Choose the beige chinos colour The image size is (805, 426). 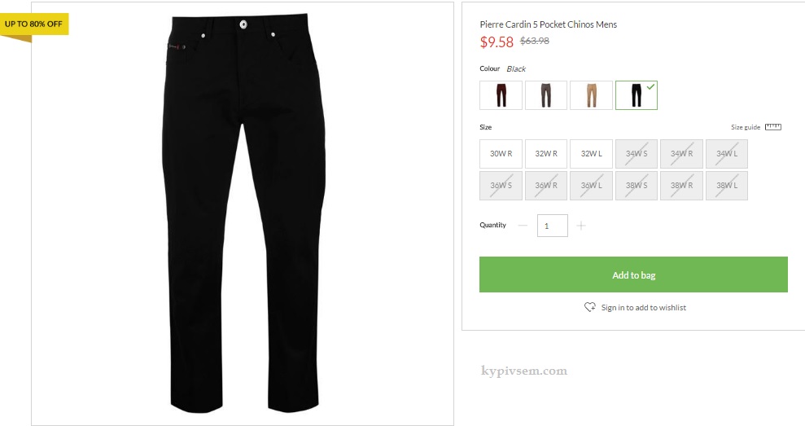(591, 95)
